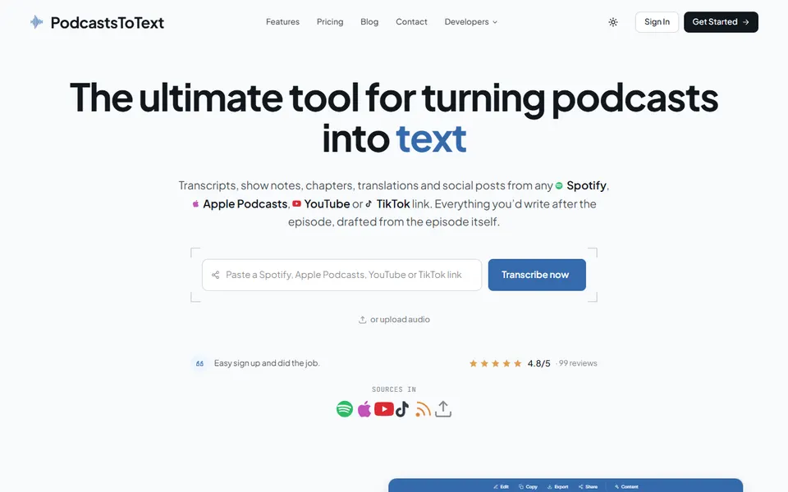
Task: Click the PodcastsToText waveform logo icon
Action: [x=36, y=22]
